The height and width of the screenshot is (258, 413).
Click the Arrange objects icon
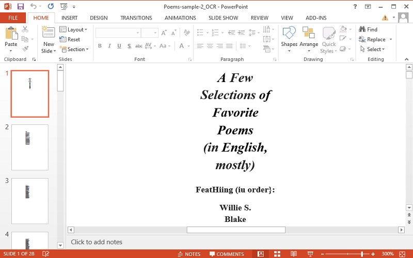(x=308, y=33)
